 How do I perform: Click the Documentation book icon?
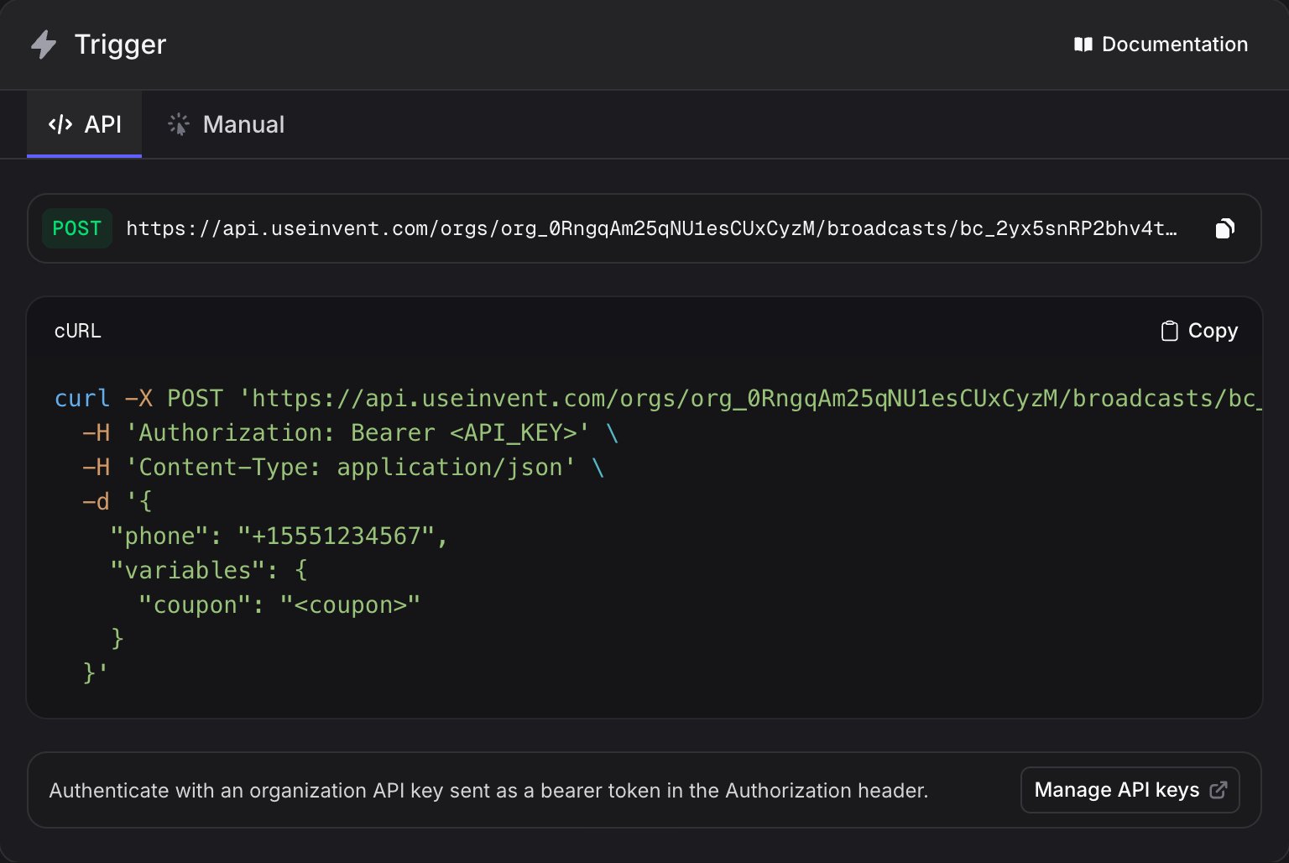tap(1083, 44)
